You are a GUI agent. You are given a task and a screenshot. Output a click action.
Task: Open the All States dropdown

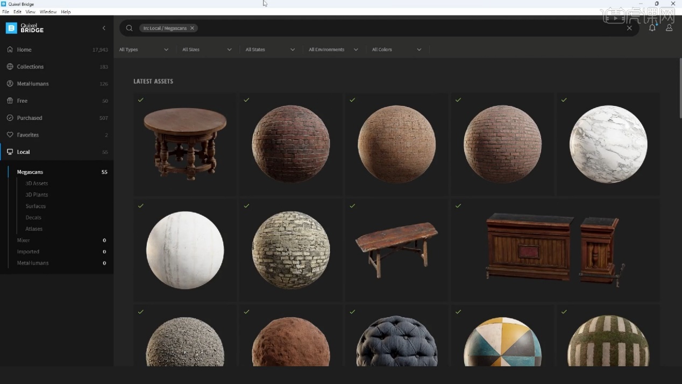tap(271, 49)
